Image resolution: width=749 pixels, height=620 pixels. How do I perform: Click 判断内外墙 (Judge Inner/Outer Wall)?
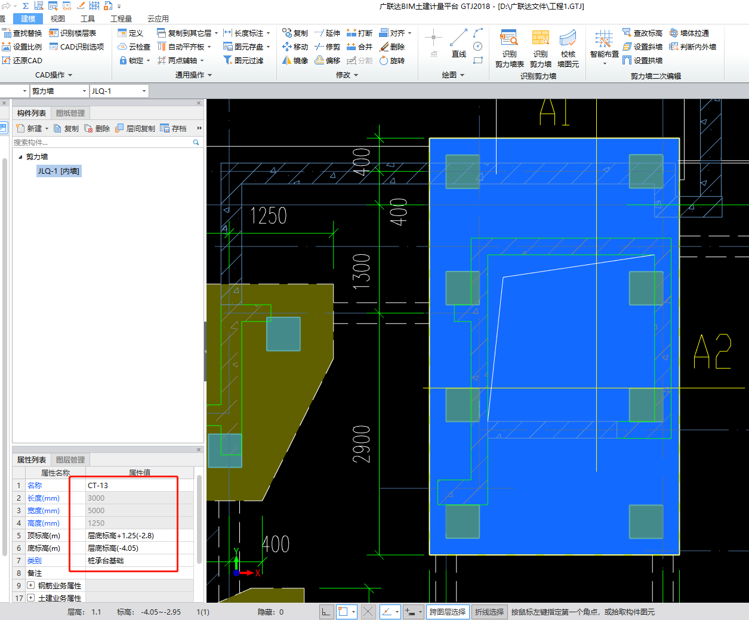pyautogui.click(x=692, y=47)
